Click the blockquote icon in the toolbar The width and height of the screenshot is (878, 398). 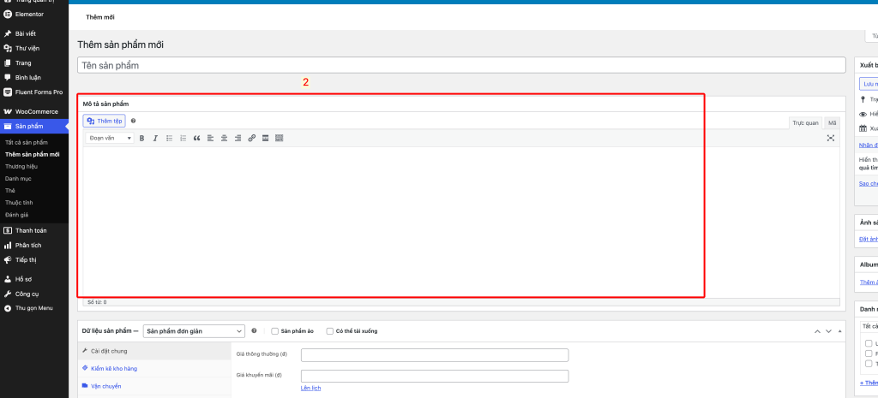point(196,138)
